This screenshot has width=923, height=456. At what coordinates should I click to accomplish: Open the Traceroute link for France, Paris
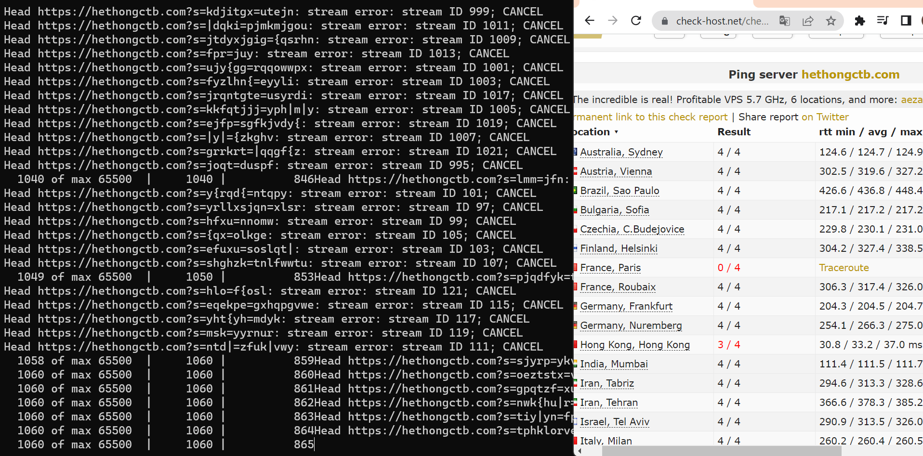(844, 267)
